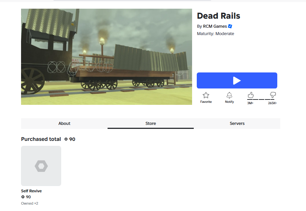Click the 3M+ likes count
The height and width of the screenshot is (211, 306).
[x=250, y=103]
